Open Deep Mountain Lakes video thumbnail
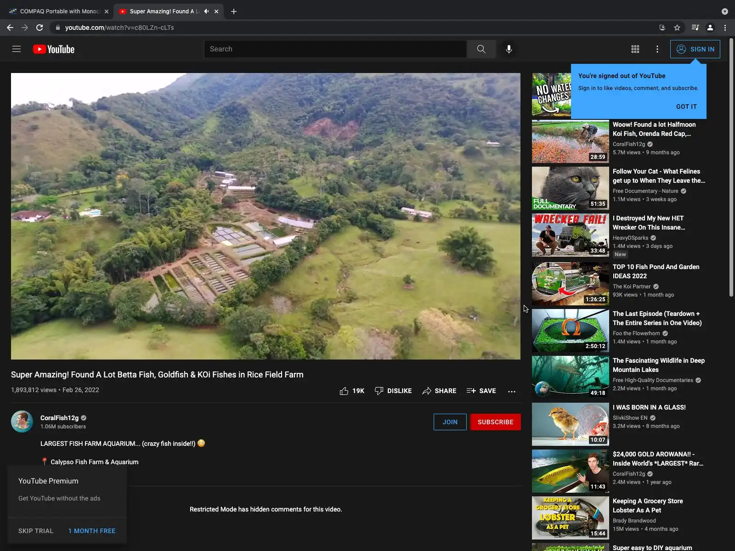This screenshot has height=551, width=735. point(571,377)
